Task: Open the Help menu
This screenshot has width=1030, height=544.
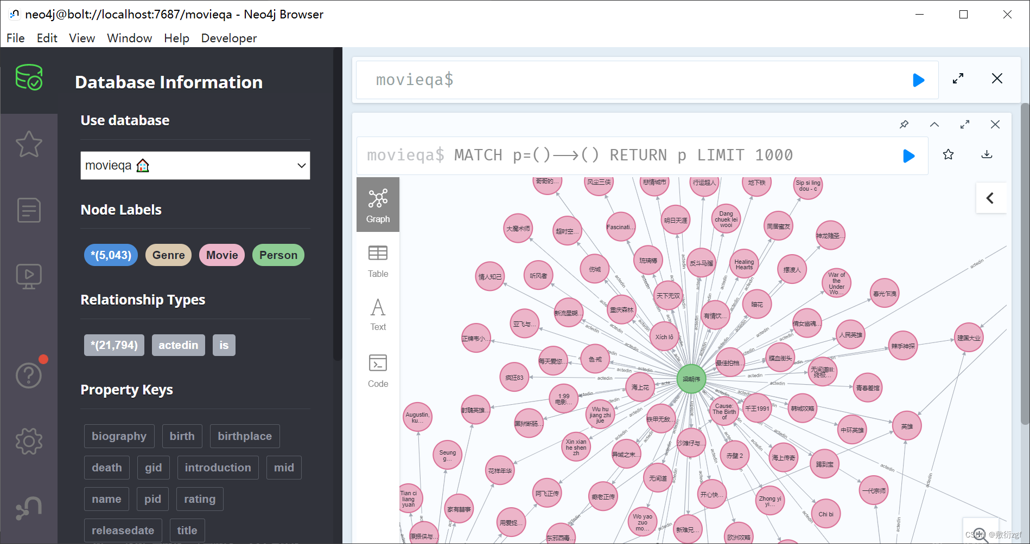Action: point(177,38)
